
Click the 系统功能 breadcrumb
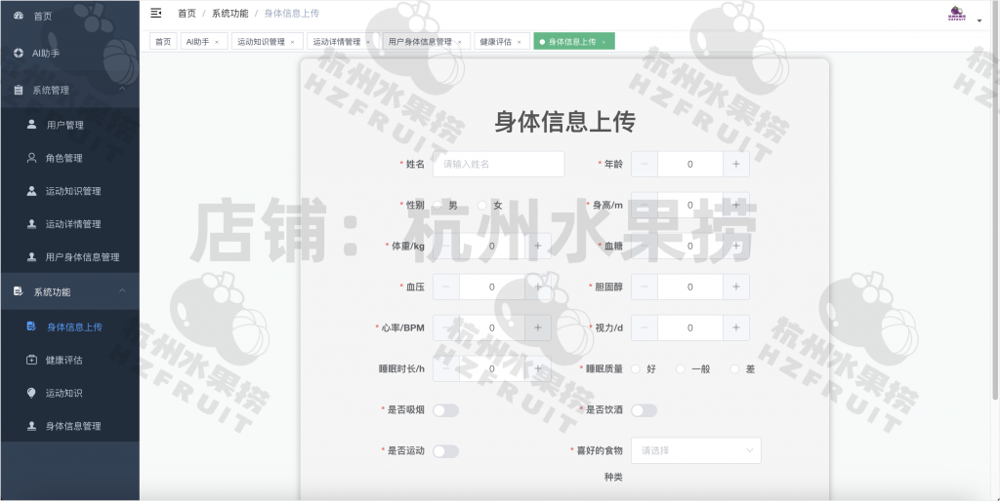pyautogui.click(x=230, y=14)
